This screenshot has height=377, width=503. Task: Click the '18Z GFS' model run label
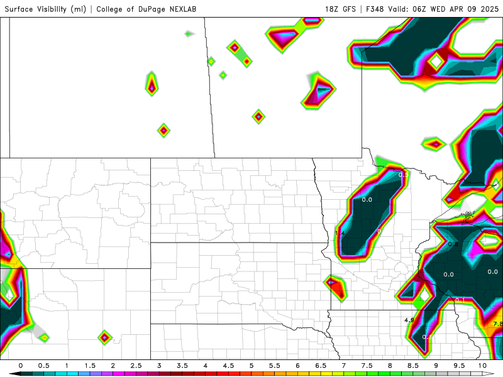point(340,9)
